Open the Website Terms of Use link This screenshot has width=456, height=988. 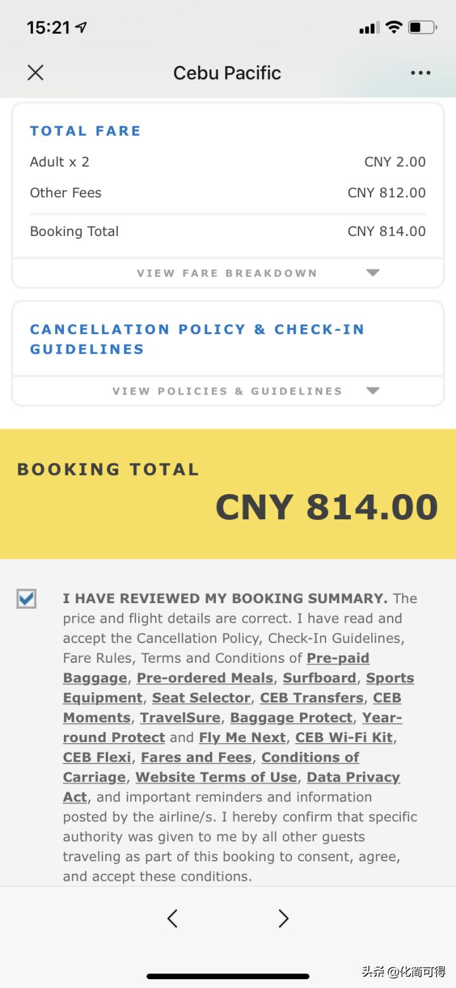(216, 777)
